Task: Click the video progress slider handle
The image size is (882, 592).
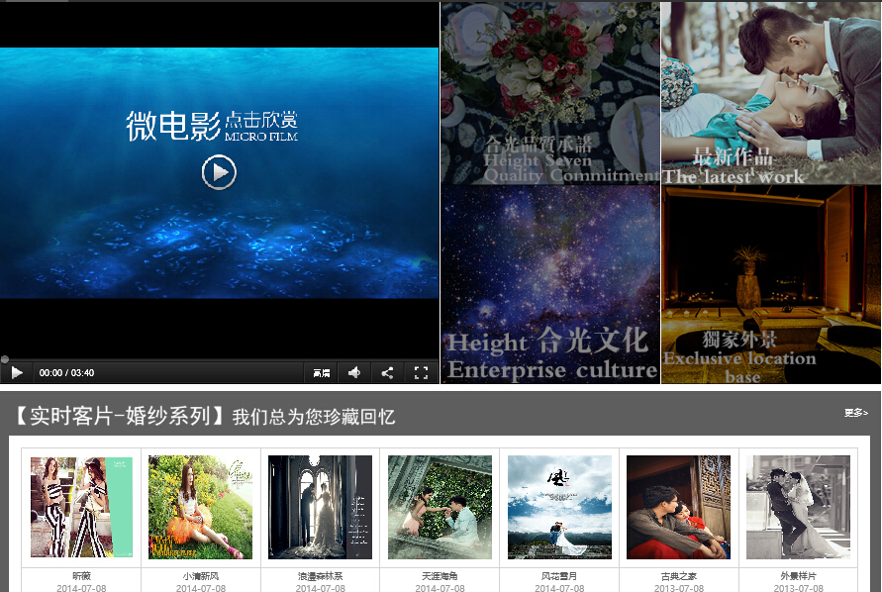Action: [x=6, y=359]
